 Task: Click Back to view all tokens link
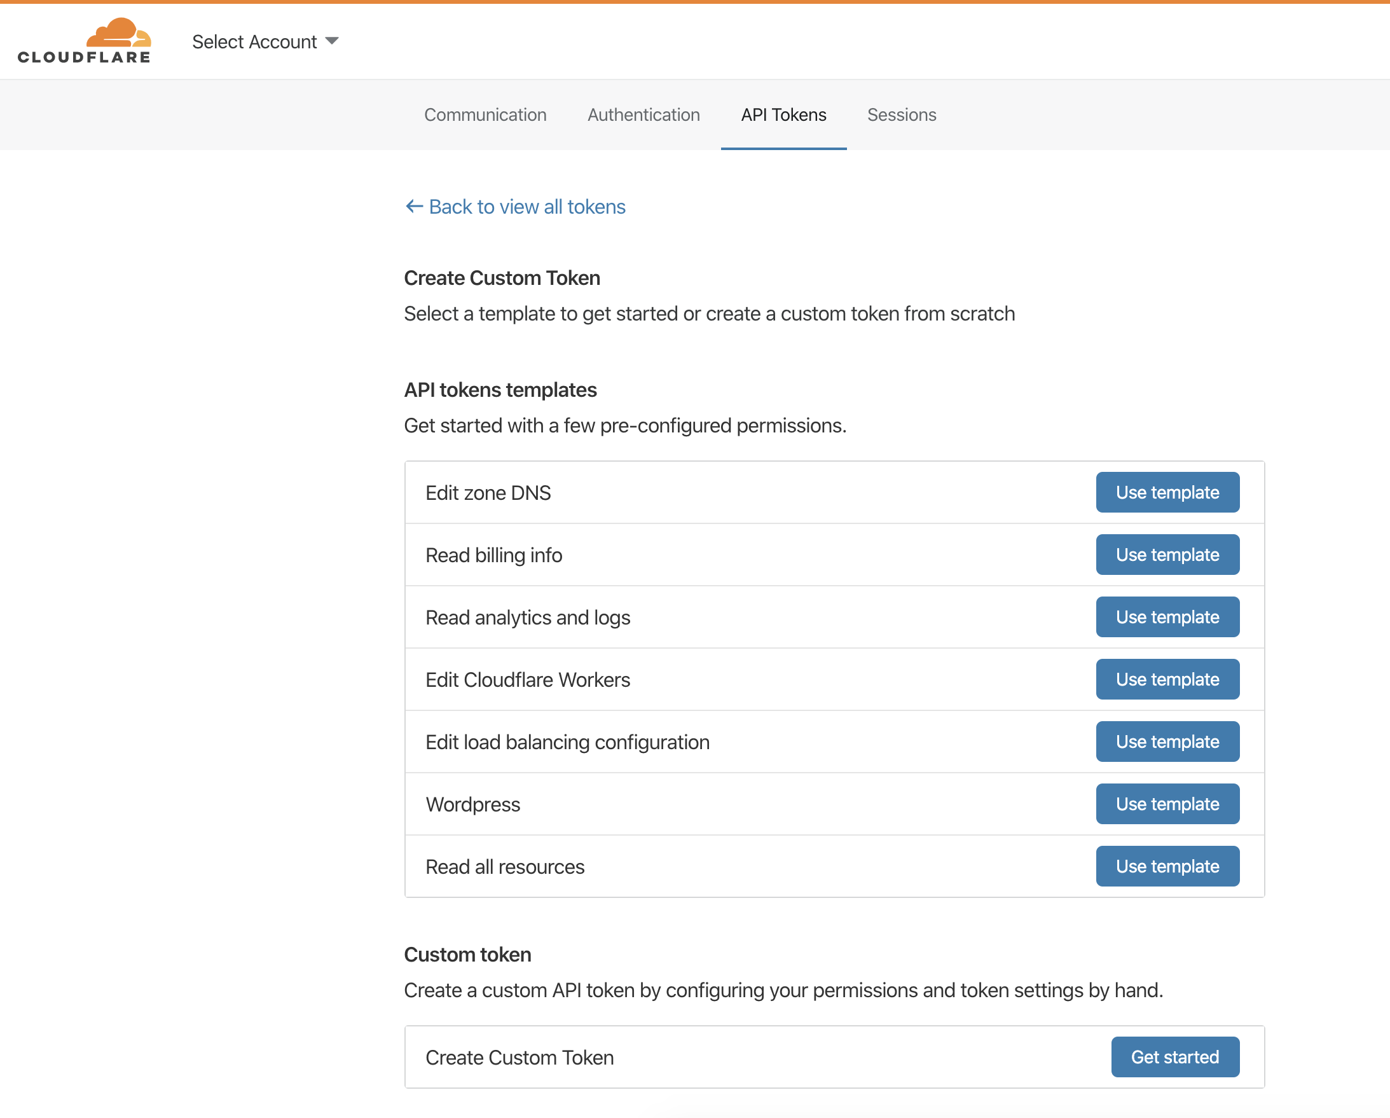tap(516, 205)
